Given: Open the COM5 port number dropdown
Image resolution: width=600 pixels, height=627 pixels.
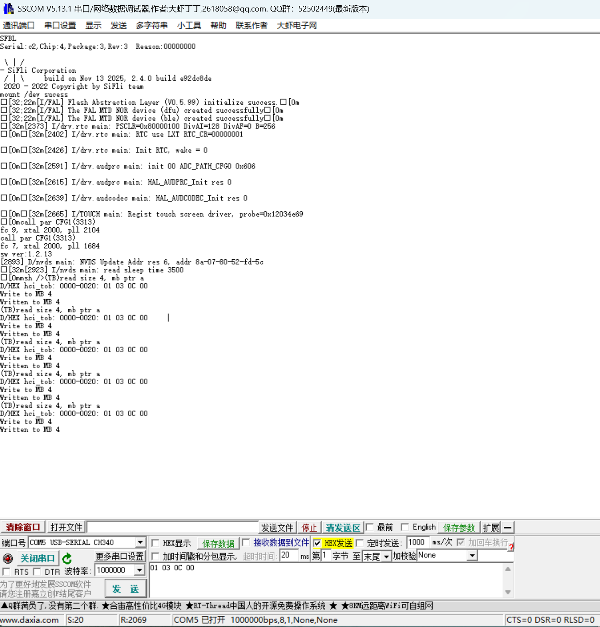Looking at the screenshot, I should tap(140, 542).
